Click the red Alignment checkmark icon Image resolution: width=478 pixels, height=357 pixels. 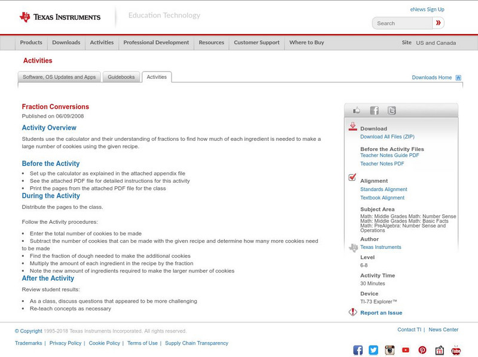[352, 177]
